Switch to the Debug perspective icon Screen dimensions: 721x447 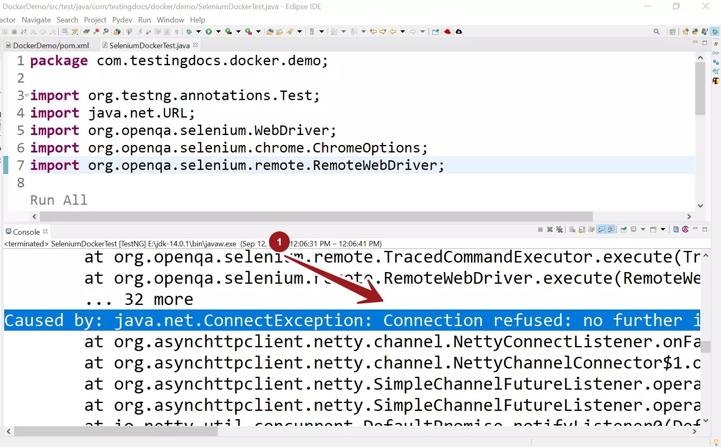tap(716, 31)
